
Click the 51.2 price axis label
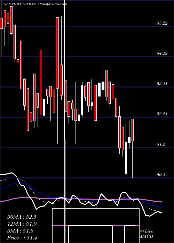click(161, 144)
